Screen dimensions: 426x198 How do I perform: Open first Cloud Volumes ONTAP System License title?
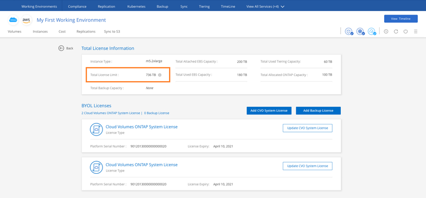click(141, 126)
